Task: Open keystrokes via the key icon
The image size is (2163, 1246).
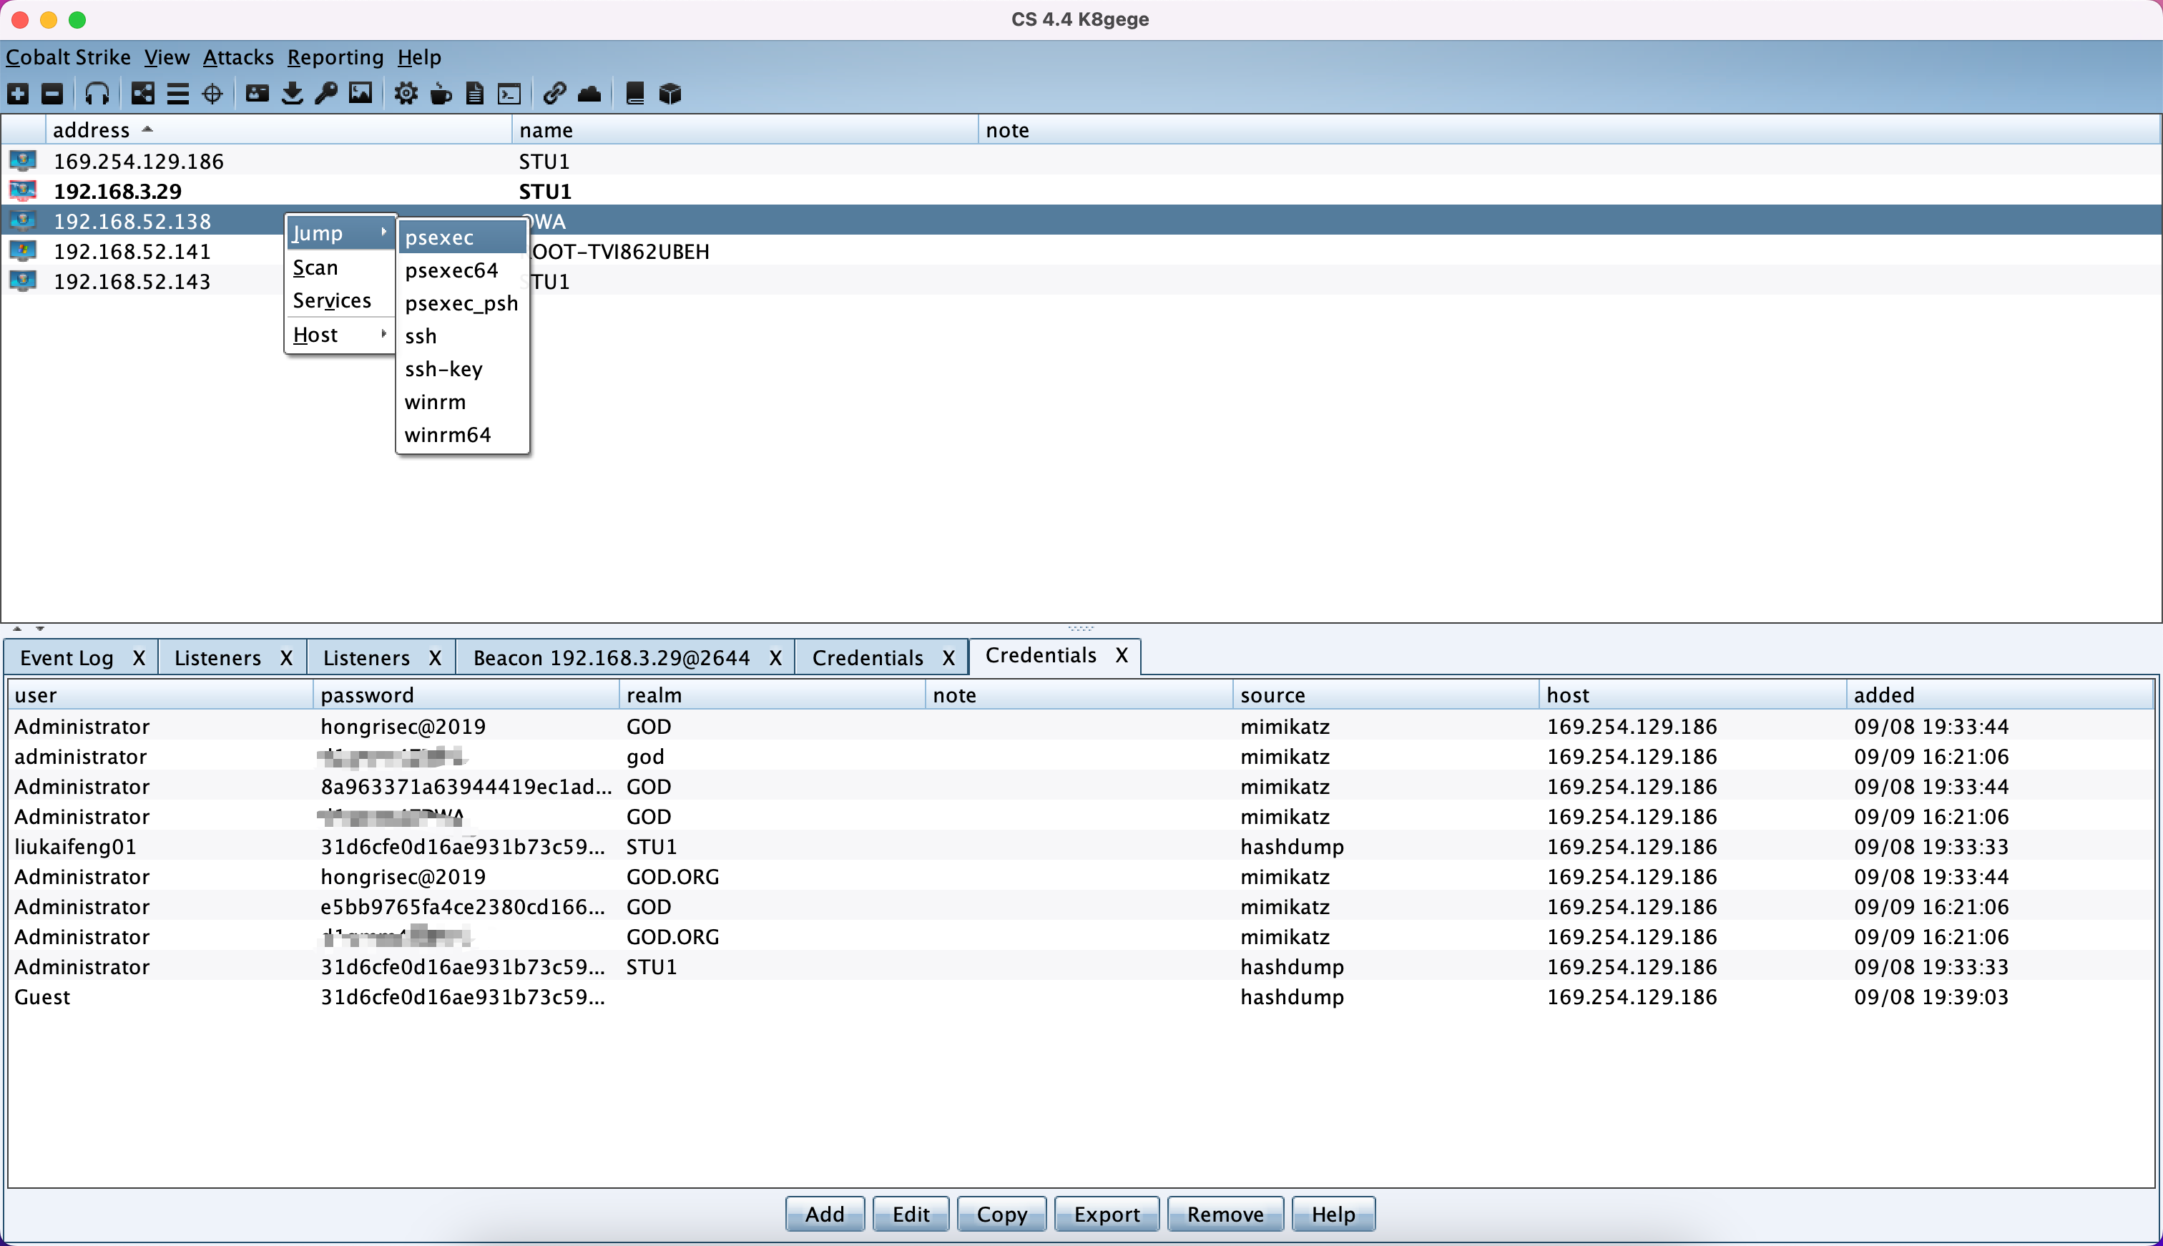Action: pyautogui.click(x=326, y=93)
